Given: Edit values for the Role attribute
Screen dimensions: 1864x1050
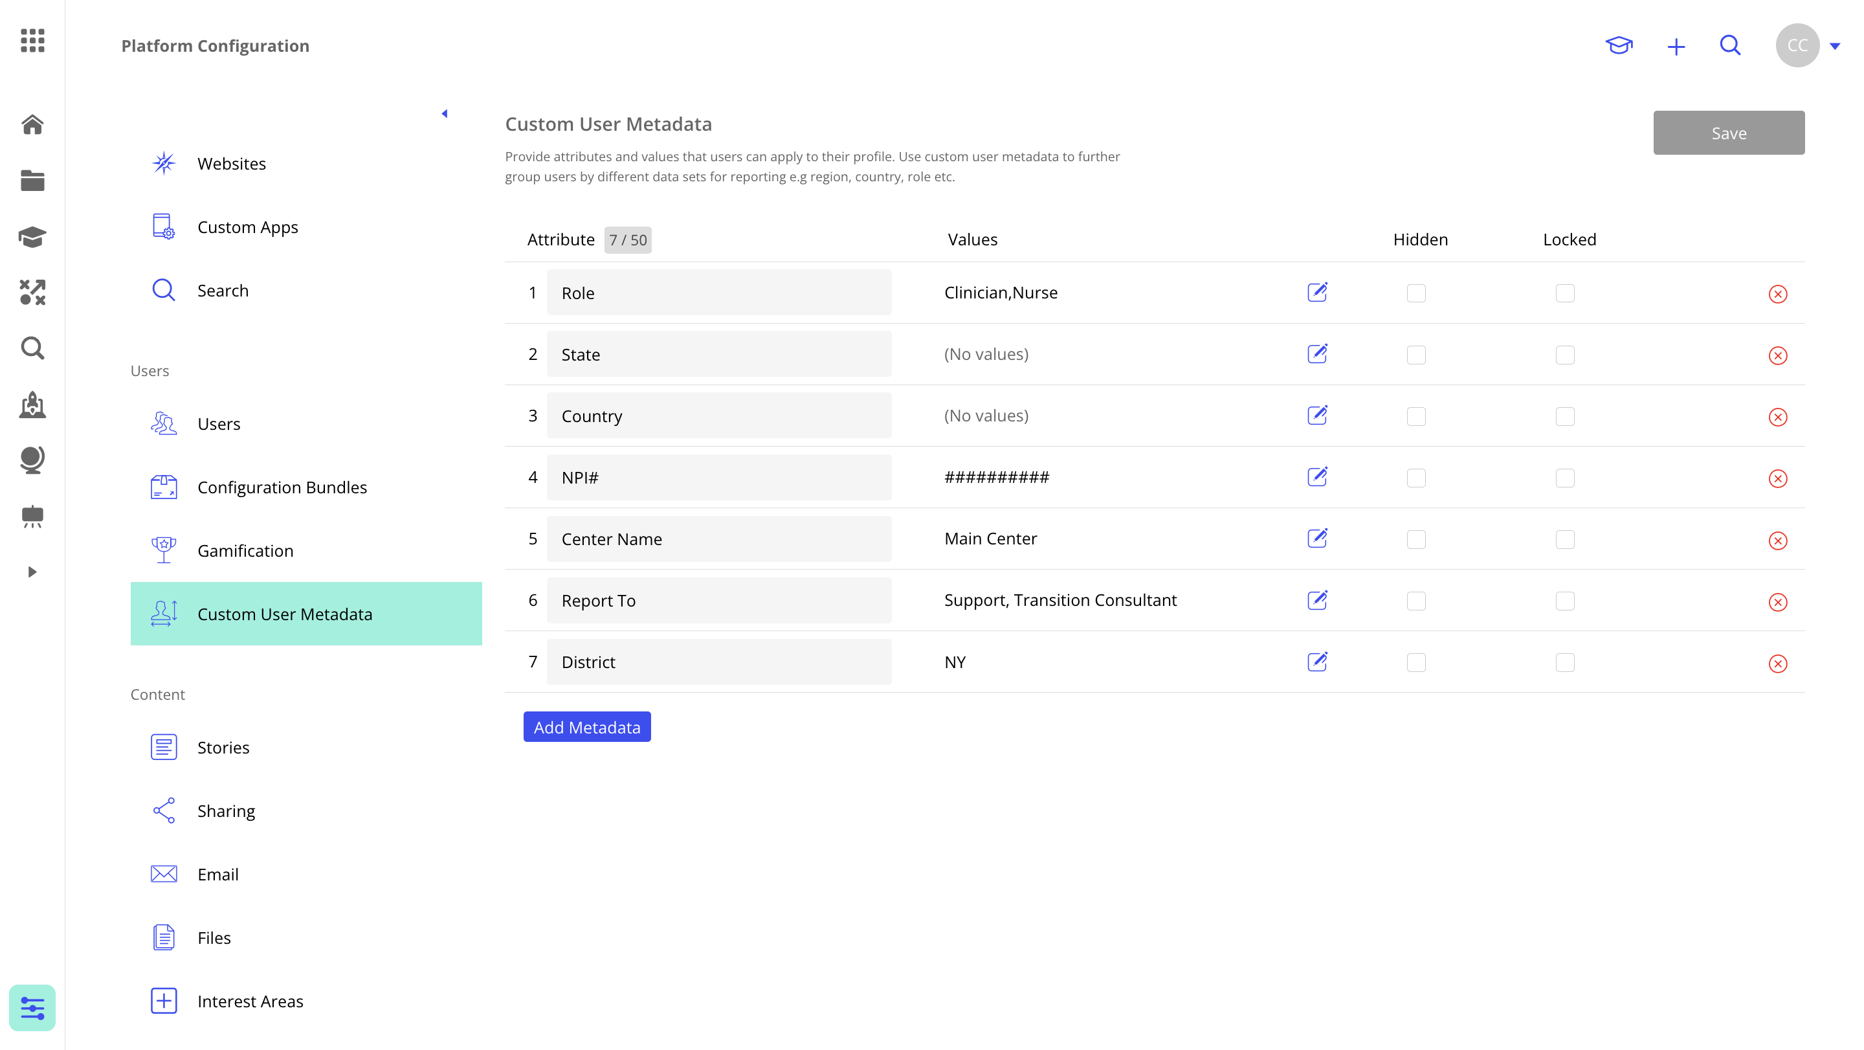Looking at the screenshot, I should 1317,293.
